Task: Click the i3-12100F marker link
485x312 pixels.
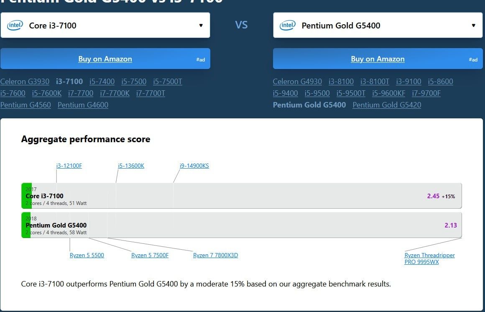Action: point(69,166)
